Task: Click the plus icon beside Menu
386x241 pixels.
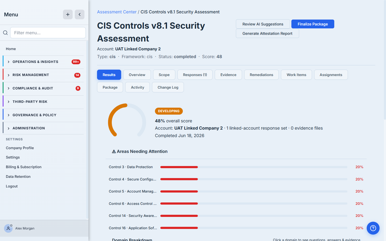Action: (68, 14)
